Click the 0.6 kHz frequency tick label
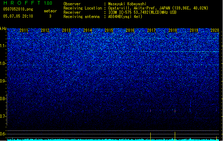Screen dimensions: 223x141 [x=3, y=134]
